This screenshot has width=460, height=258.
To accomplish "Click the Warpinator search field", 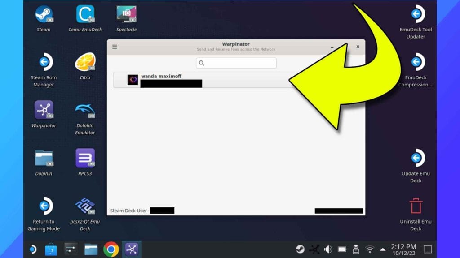I will tap(236, 63).
